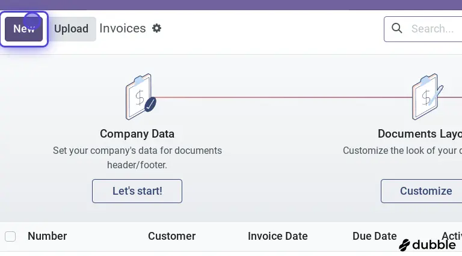Sort by the Due Date column header

click(x=374, y=236)
